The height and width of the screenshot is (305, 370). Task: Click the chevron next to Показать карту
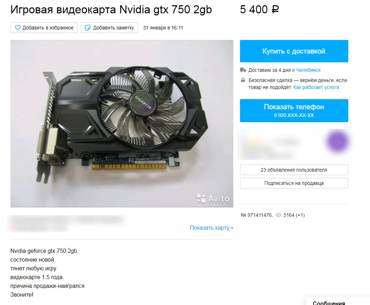[x=232, y=228]
